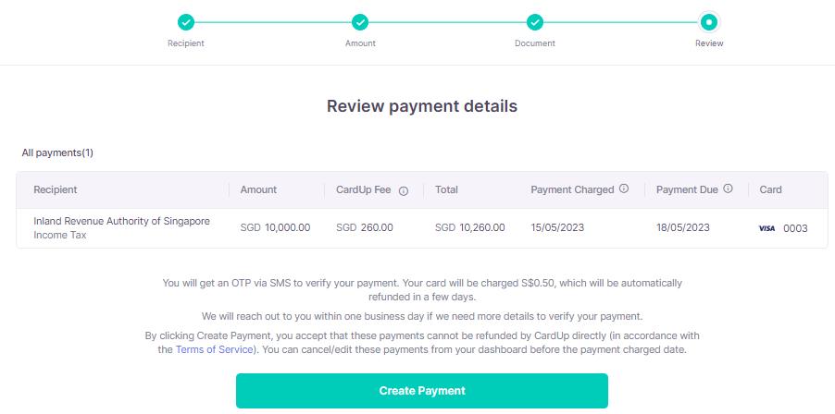Click the Payment Due info icon
The image size is (835, 414).
(729, 189)
